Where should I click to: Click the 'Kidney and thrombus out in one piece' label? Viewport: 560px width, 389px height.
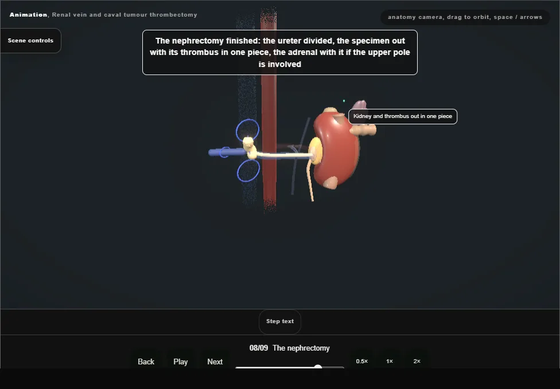403,116
